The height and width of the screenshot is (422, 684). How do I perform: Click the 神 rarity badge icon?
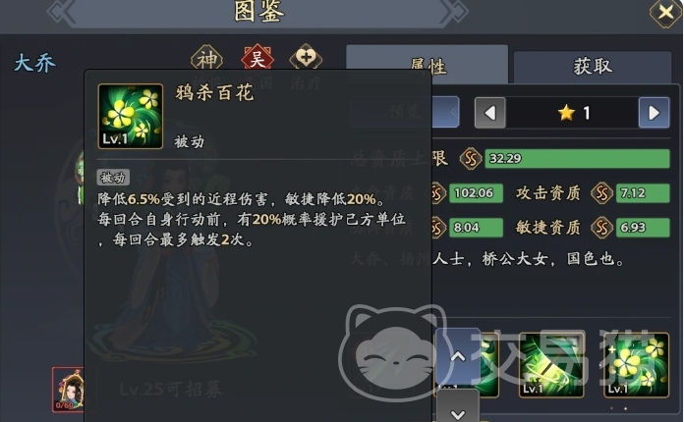tap(206, 58)
